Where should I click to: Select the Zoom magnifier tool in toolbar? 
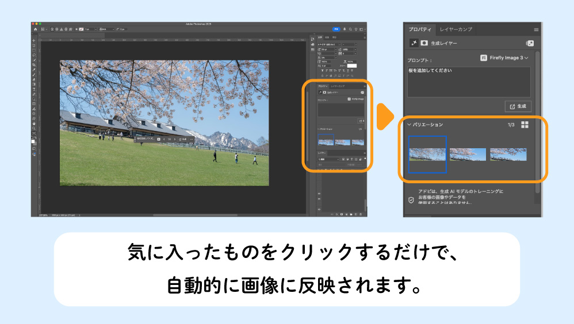click(34, 129)
